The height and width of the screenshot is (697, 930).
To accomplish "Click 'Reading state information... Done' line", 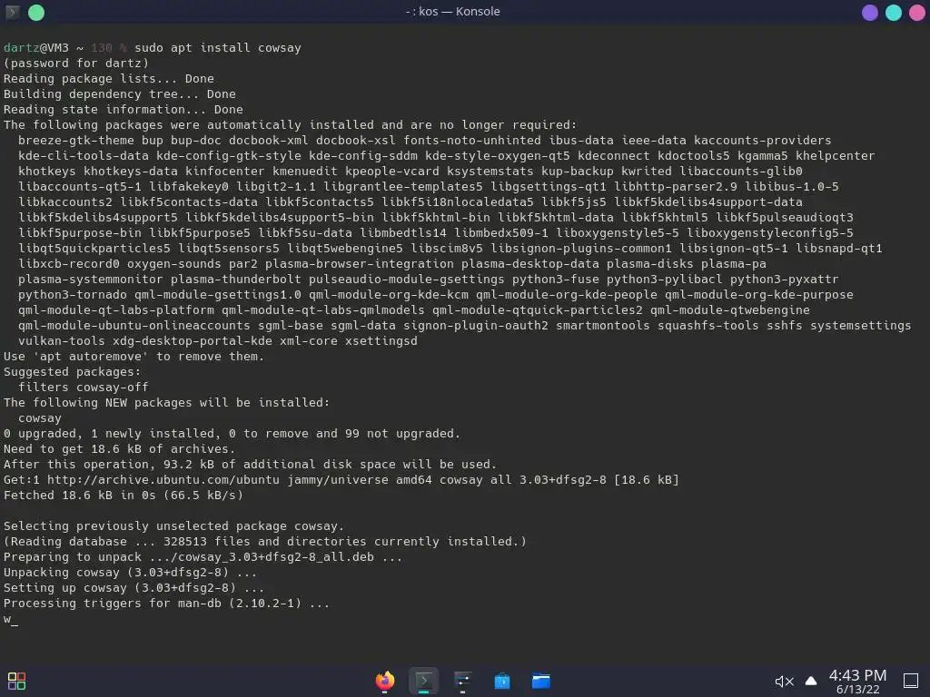I will click(x=124, y=109).
